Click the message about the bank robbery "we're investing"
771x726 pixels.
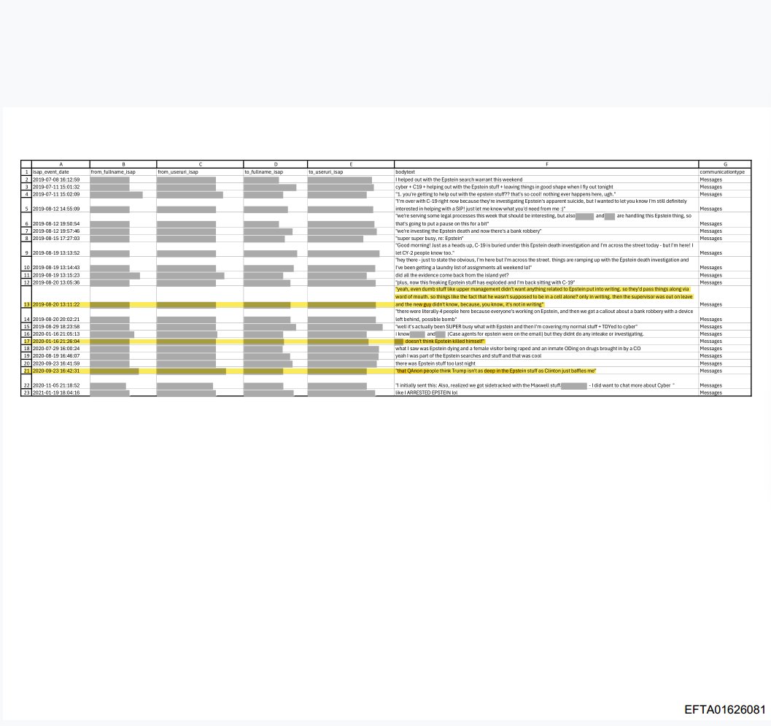click(546, 231)
